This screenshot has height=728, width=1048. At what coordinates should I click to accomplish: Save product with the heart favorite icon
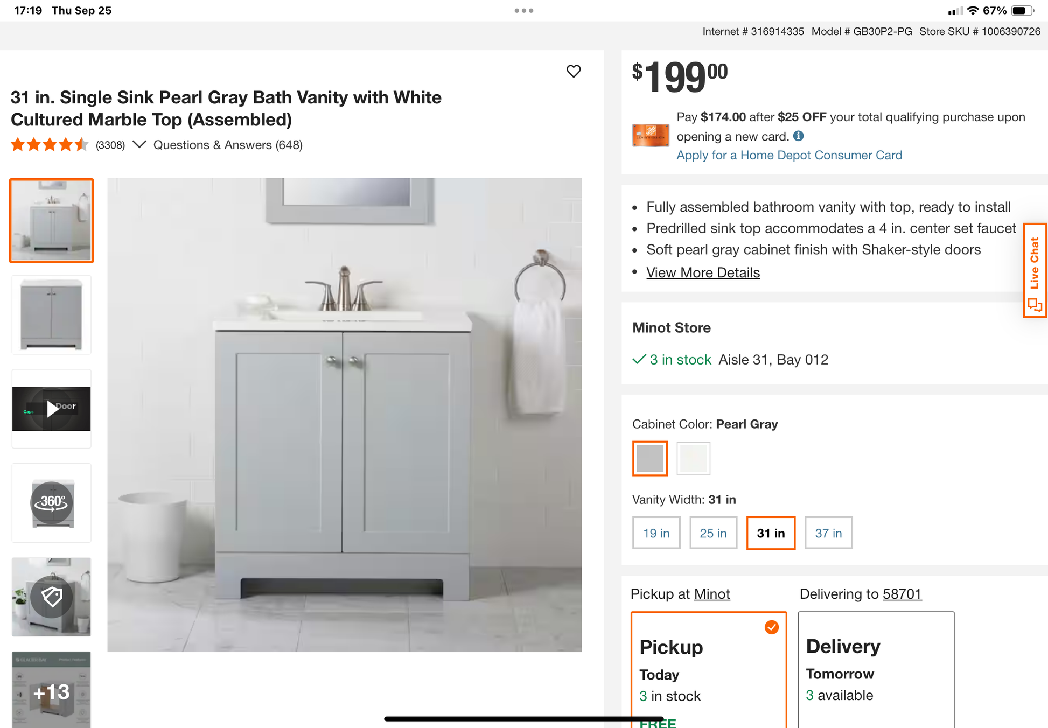(x=574, y=71)
